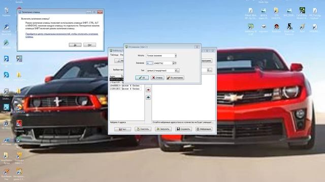325x182 pixels.
Task: Click the Информация info button
Action: click(x=204, y=129)
